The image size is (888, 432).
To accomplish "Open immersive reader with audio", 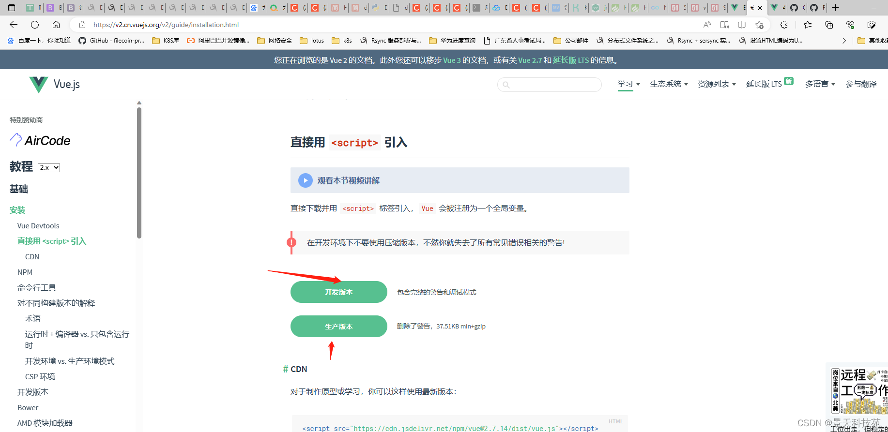I will 724,25.
